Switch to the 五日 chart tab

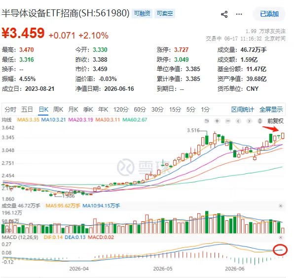point(27,110)
